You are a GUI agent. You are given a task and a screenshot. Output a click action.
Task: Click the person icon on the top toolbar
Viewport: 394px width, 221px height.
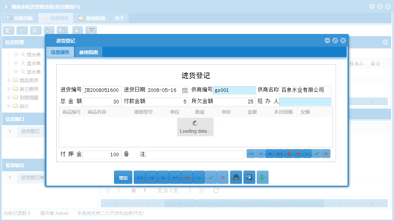(x=49, y=30)
